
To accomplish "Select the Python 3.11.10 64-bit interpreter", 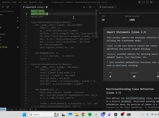I will (151, 109).
